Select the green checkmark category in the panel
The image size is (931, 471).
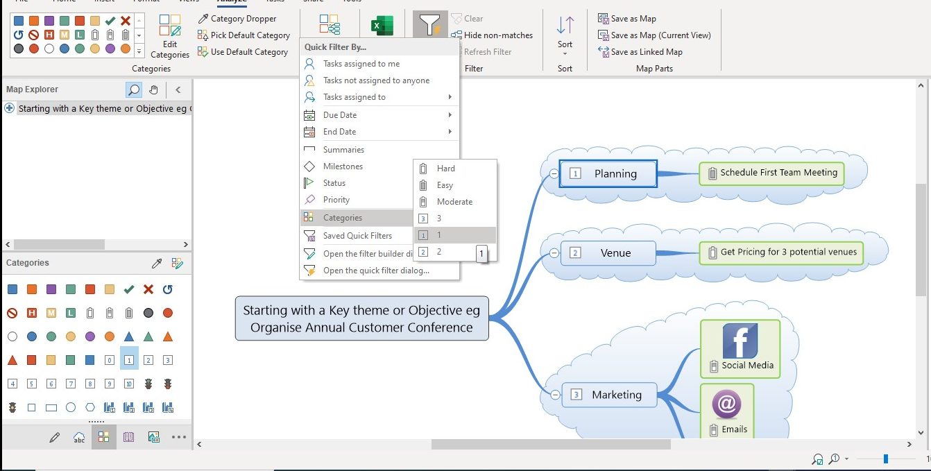point(128,289)
